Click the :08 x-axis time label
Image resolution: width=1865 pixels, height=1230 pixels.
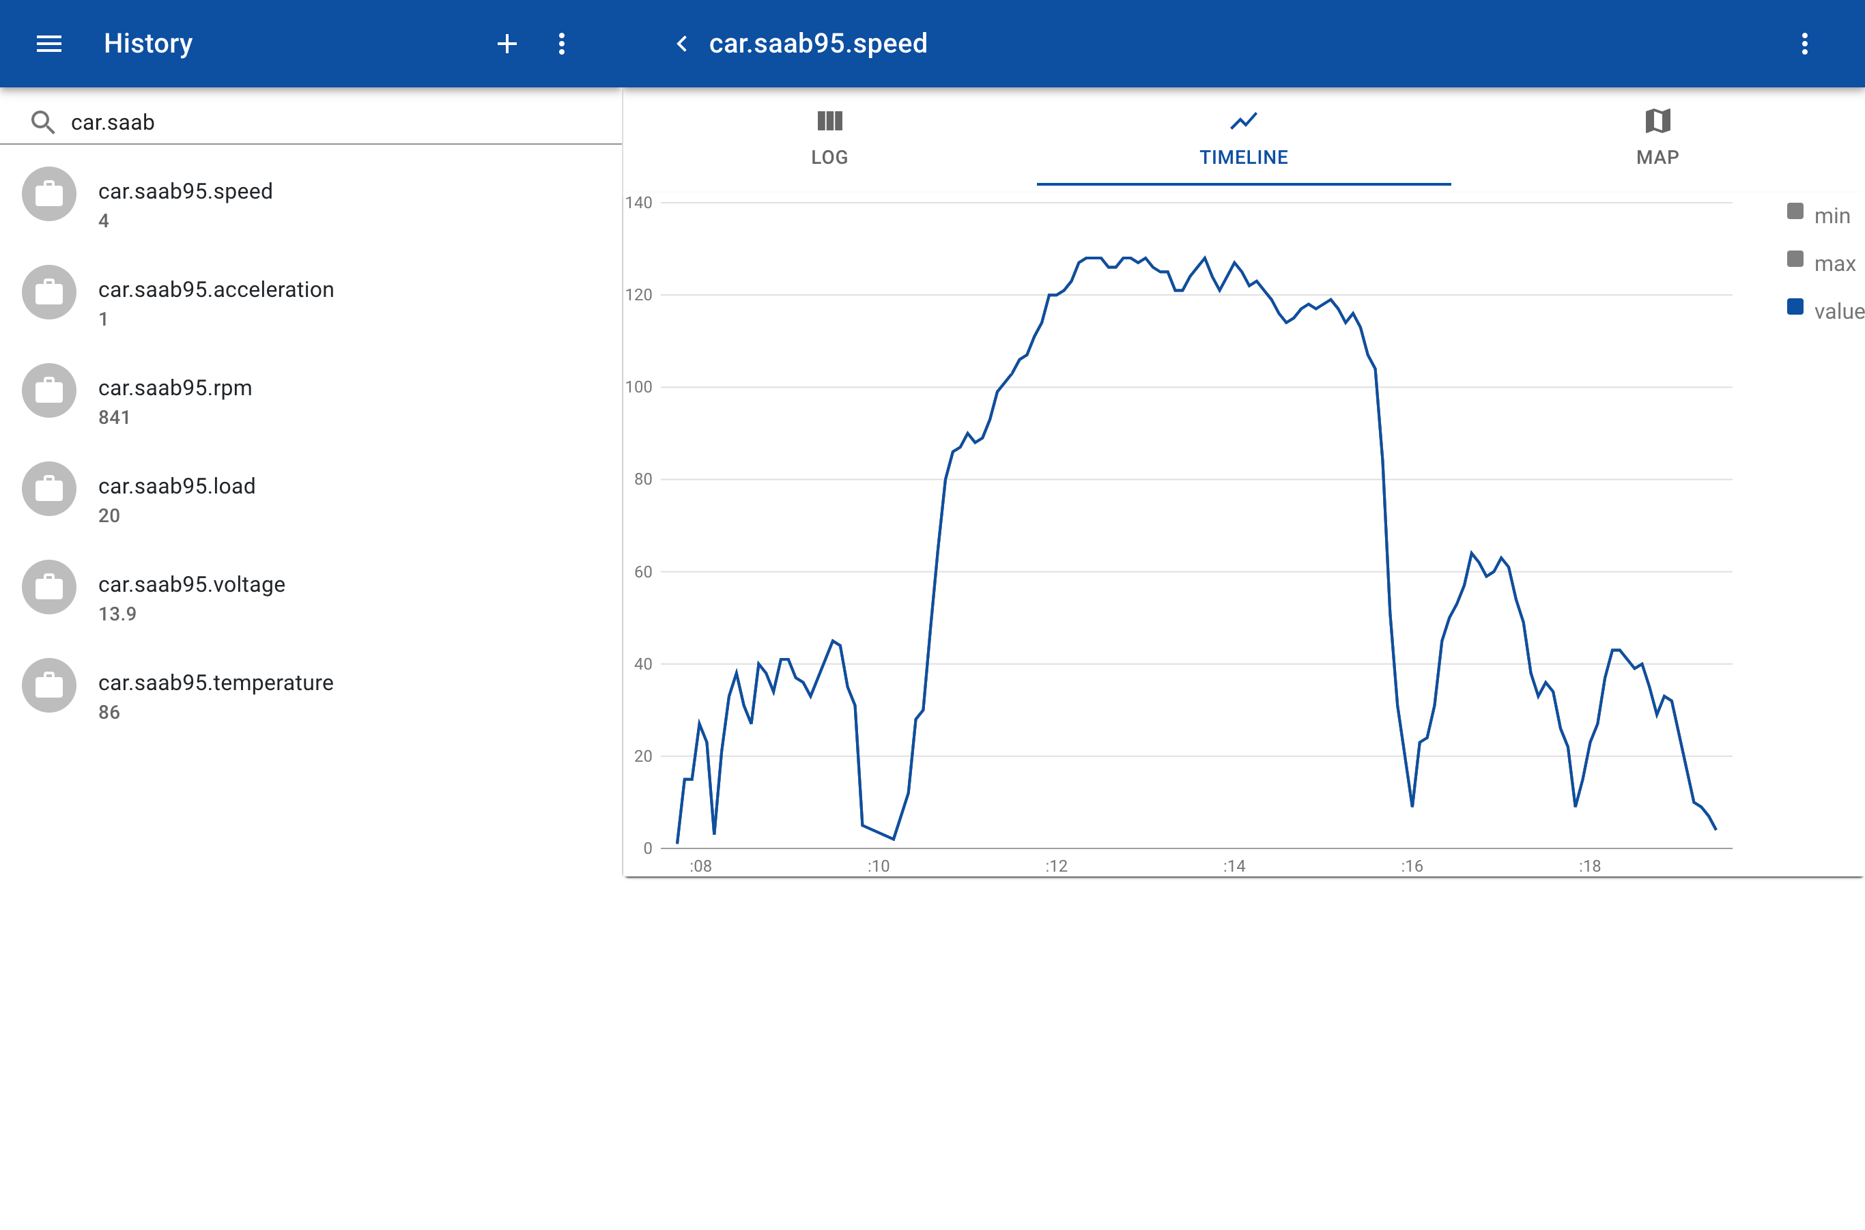pyautogui.click(x=700, y=866)
